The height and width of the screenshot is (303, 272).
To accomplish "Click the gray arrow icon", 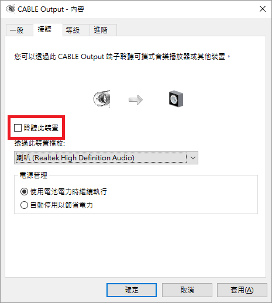I will pyautogui.click(x=136, y=99).
